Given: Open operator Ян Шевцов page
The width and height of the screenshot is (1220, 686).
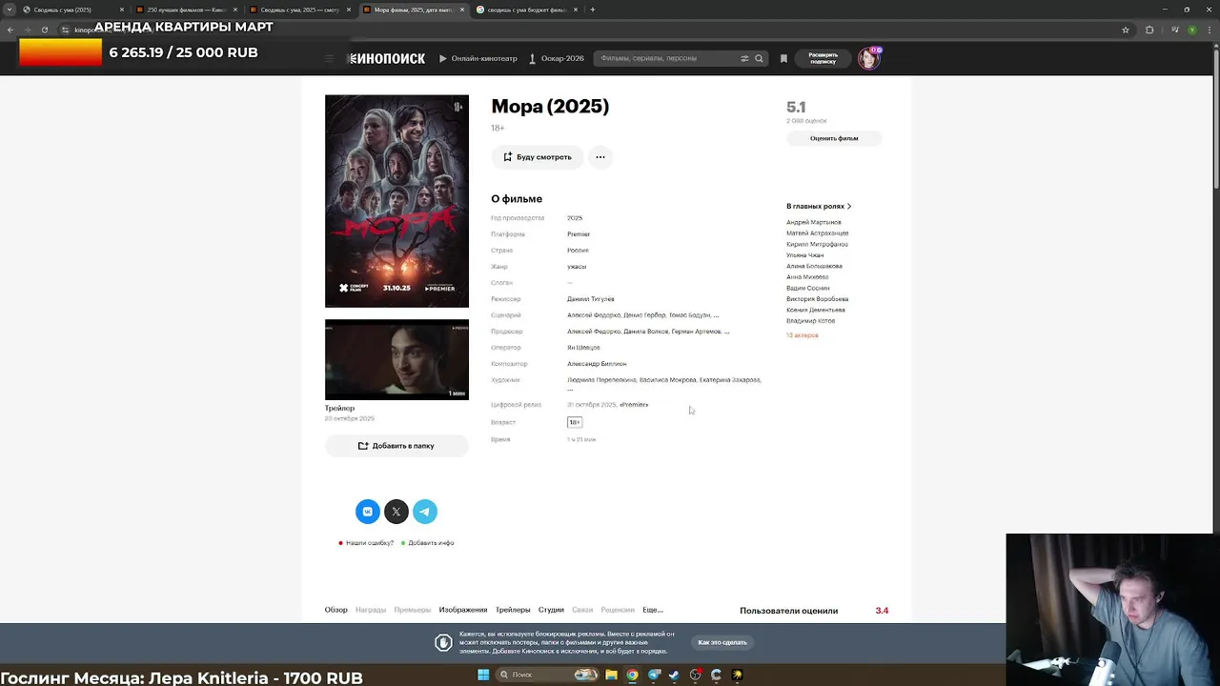Looking at the screenshot, I should coord(583,348).
